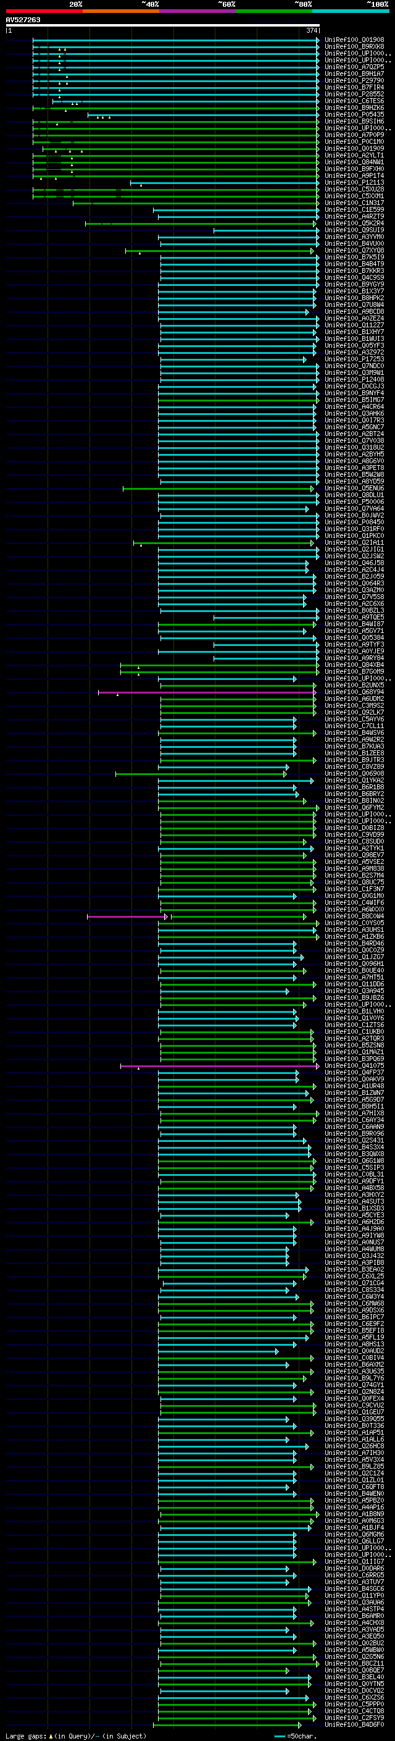Click the UniRef100_B4WSV6 hit label
This screenshot has height=1741, width=395.
(354, 732)
